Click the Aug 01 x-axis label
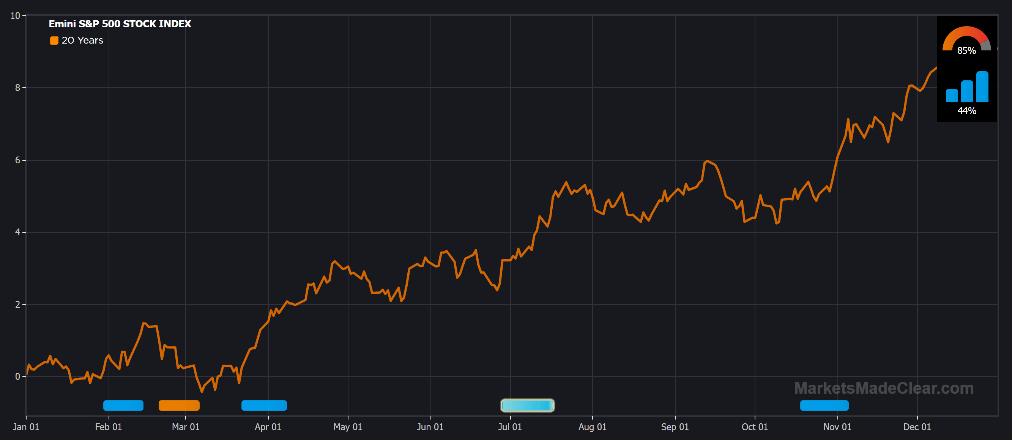Screen dimensions: 1012x440 coord(592,427)
